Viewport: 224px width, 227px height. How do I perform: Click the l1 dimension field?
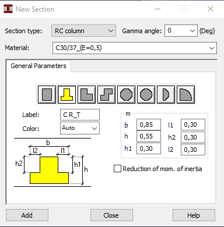click(193, 125)
